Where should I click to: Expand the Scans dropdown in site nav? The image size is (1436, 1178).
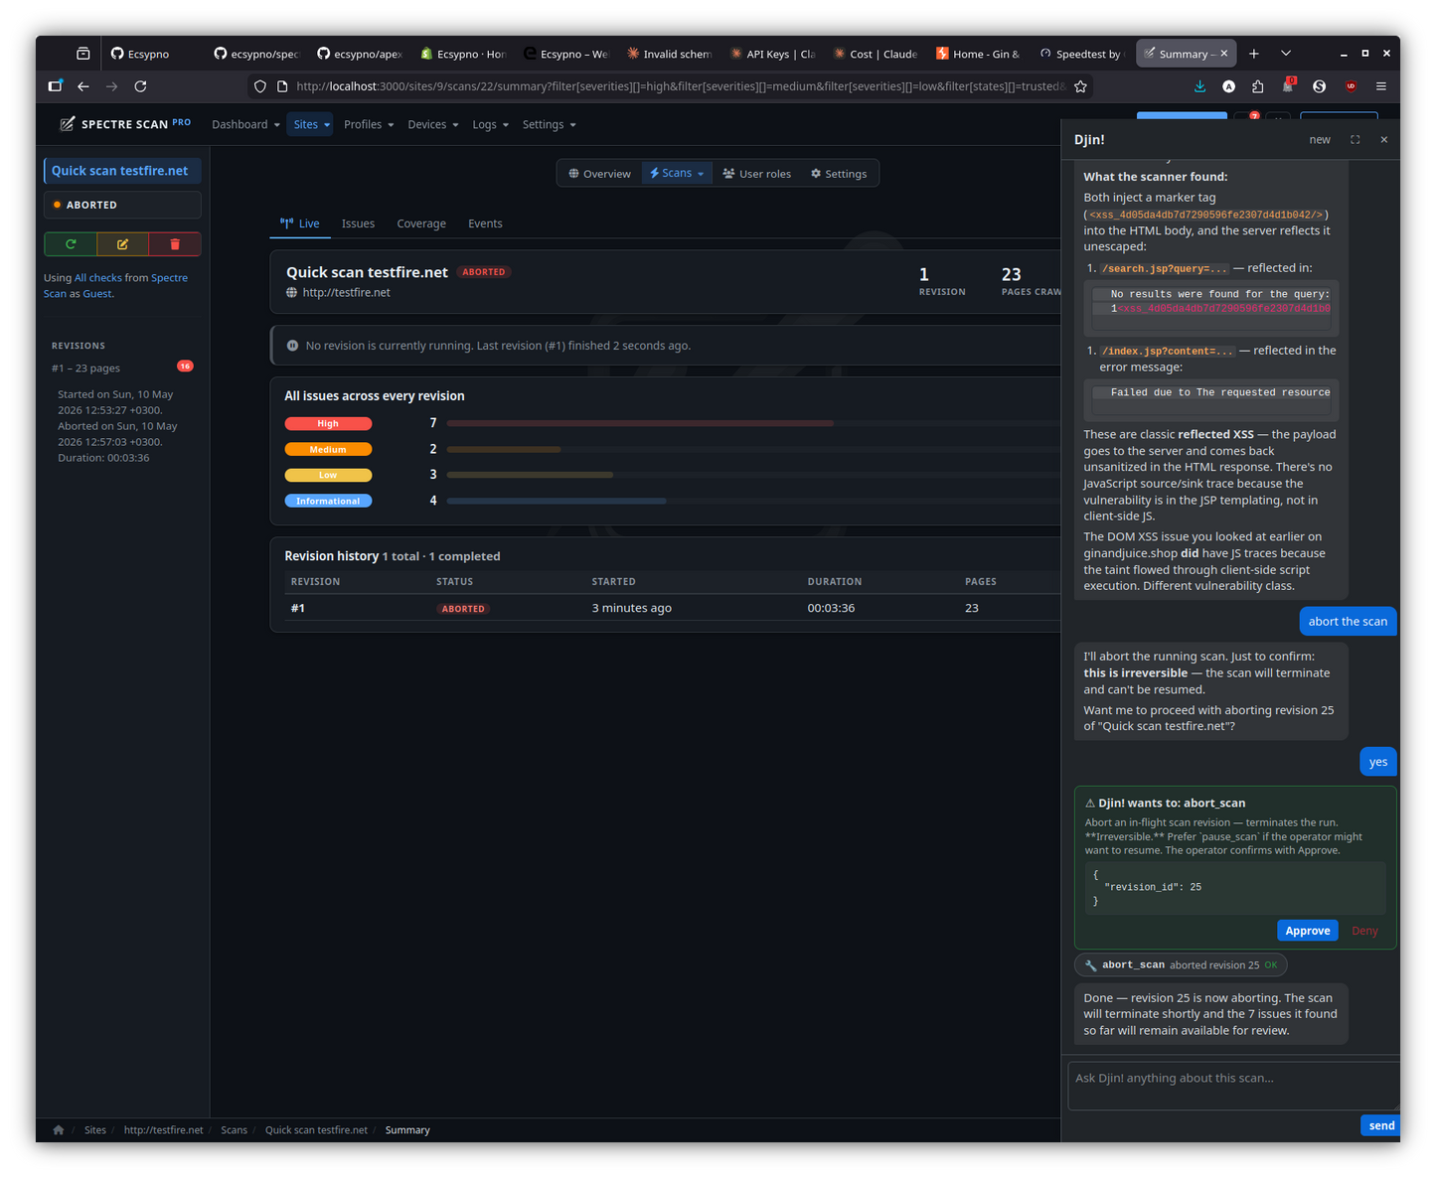pos(677,174)
